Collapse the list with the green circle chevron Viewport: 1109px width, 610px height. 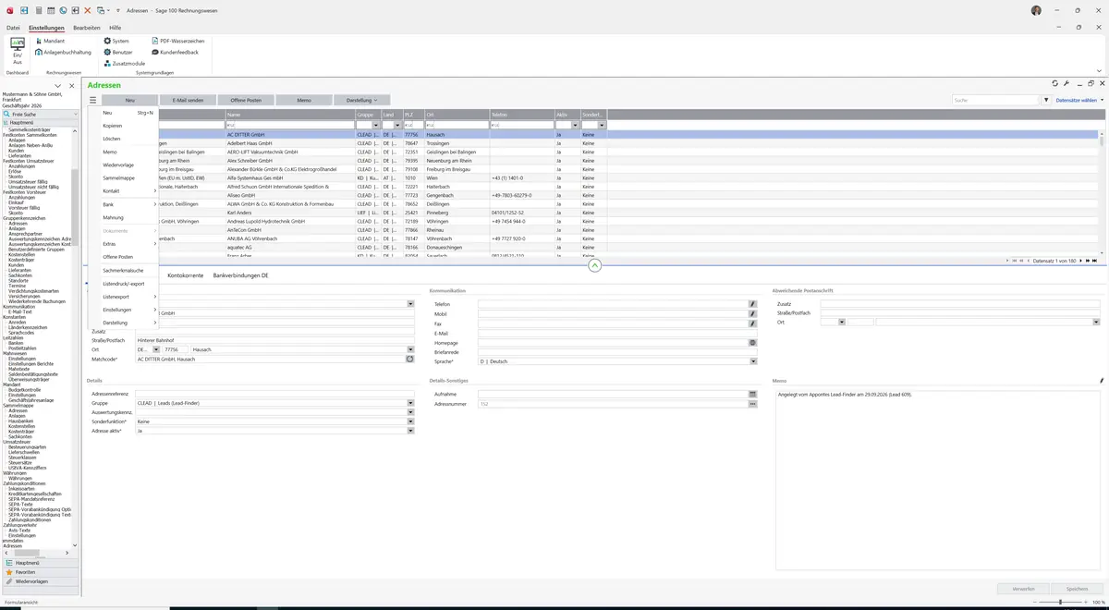pyautogui.click(x=594, y=265)
